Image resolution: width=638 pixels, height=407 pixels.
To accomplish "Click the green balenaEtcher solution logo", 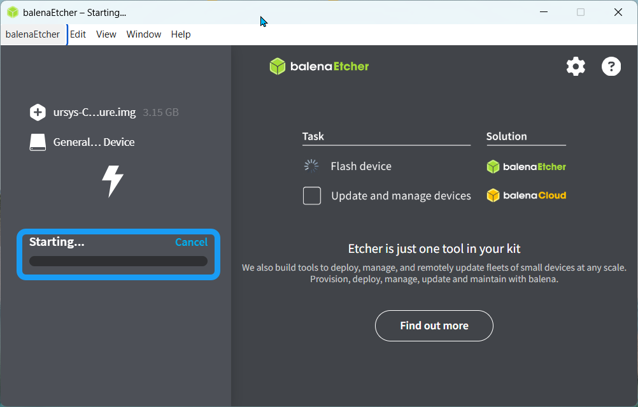I will [x=526, y=167].
